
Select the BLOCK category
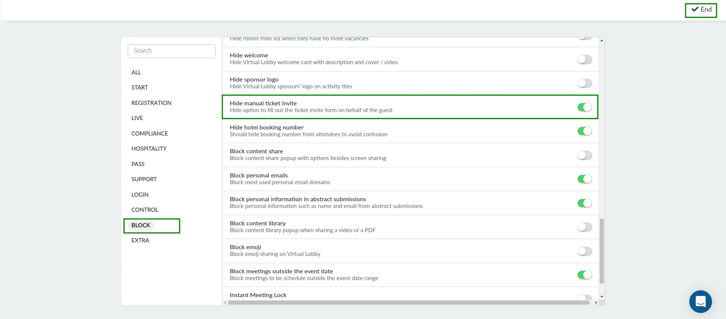[x=141, y=225]
